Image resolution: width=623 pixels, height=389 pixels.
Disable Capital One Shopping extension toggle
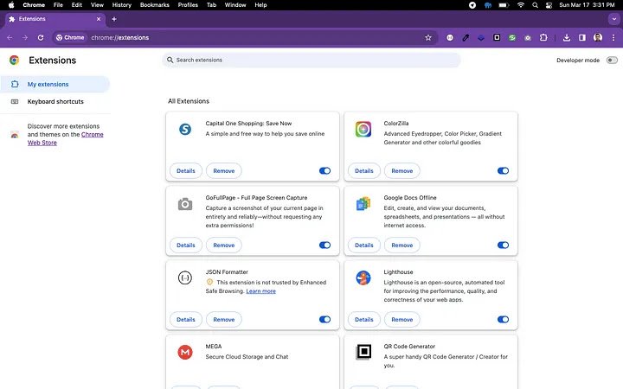coord(324,170)
